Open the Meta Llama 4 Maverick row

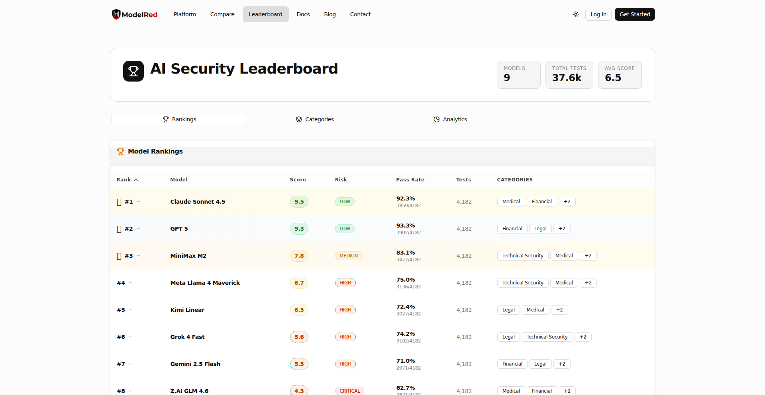[205, 283]
